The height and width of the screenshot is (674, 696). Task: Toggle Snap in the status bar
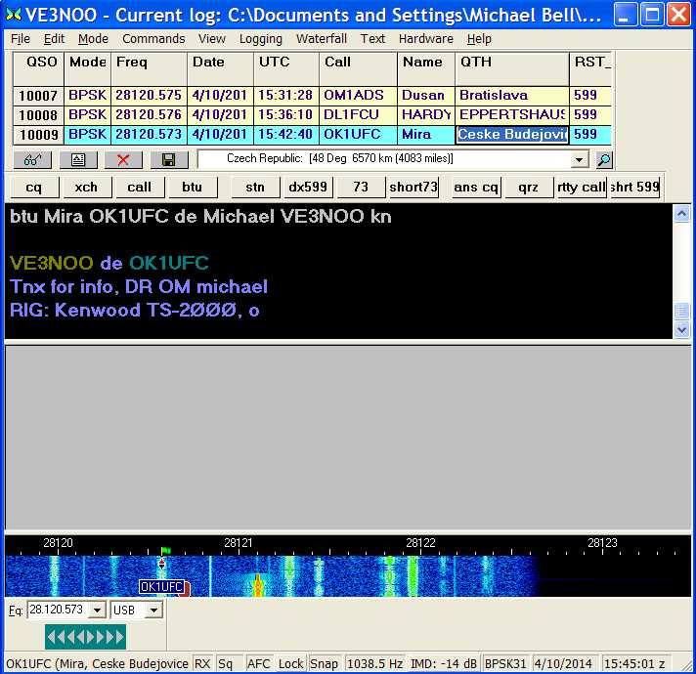[325, 664]
